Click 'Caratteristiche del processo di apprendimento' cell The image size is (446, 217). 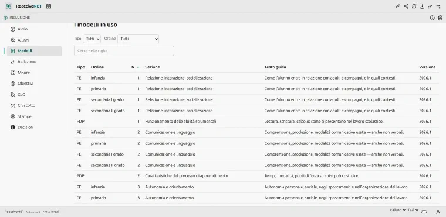(186, 176)
